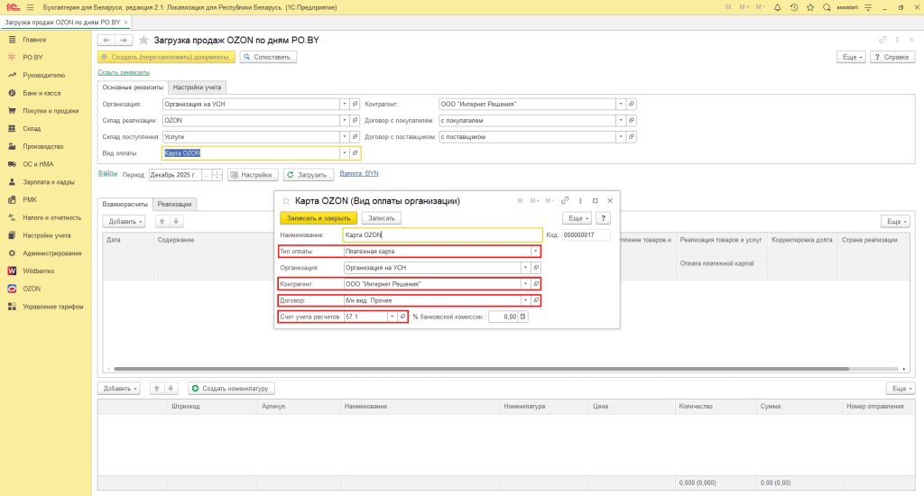
Task: Open Еще menu in Карта OZON dialog
Action: click(577, 218)
